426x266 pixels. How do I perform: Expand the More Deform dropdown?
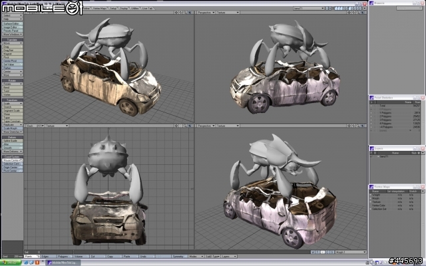(x=13, y=151)
